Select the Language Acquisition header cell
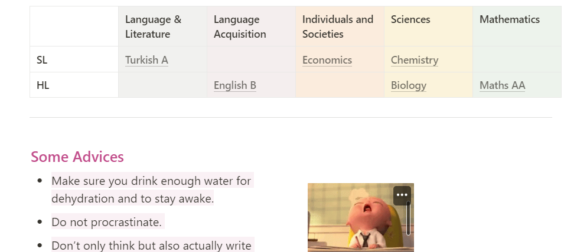 [251, 26]
